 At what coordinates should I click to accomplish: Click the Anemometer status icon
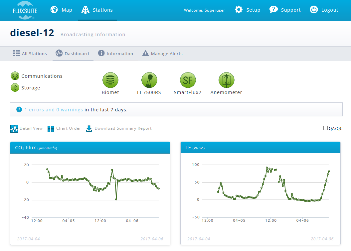click(226, 80)
